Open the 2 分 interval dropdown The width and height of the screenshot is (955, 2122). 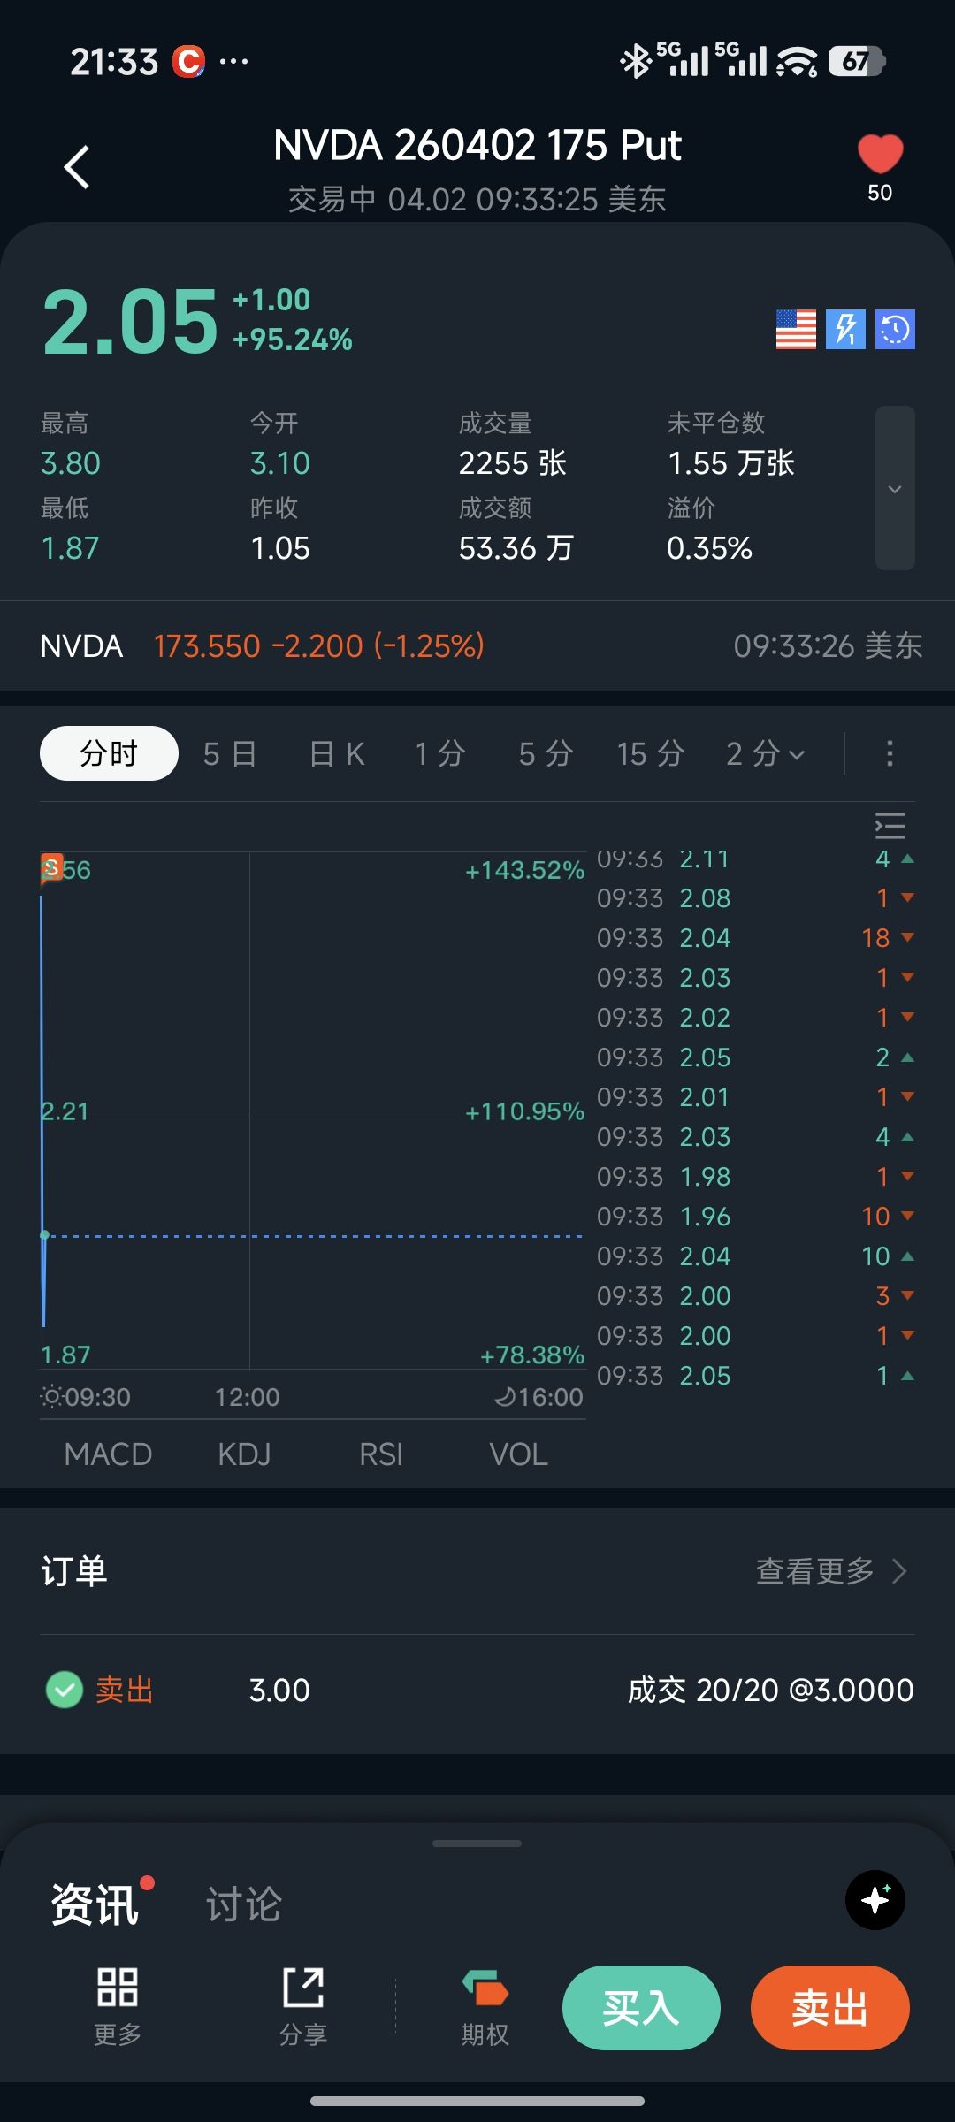pyautogui.click(x=765, y=754)
